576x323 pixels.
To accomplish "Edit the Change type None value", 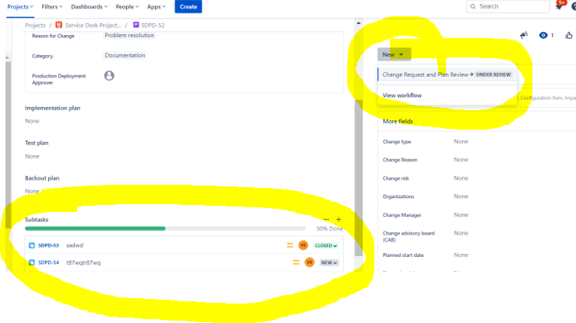I will click(x=461, y=141).
